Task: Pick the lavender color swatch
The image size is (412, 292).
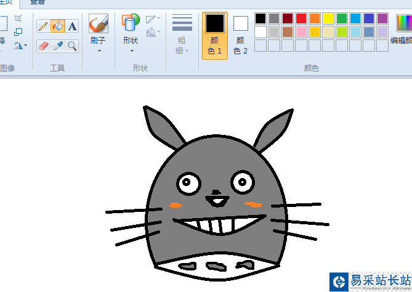Action: point(382,32)
